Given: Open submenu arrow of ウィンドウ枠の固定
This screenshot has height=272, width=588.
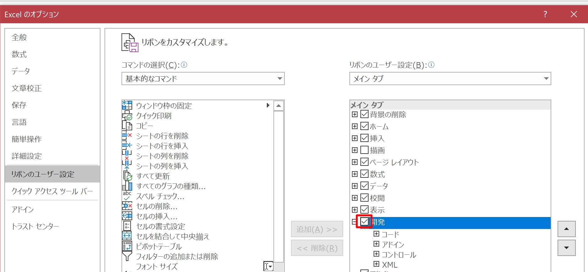Looking at the screenshot, I should pyautogui.click(x=268, y=105).
